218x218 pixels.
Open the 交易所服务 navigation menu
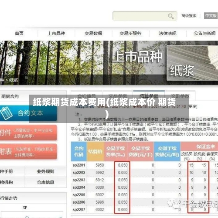[x=130, y=34]
